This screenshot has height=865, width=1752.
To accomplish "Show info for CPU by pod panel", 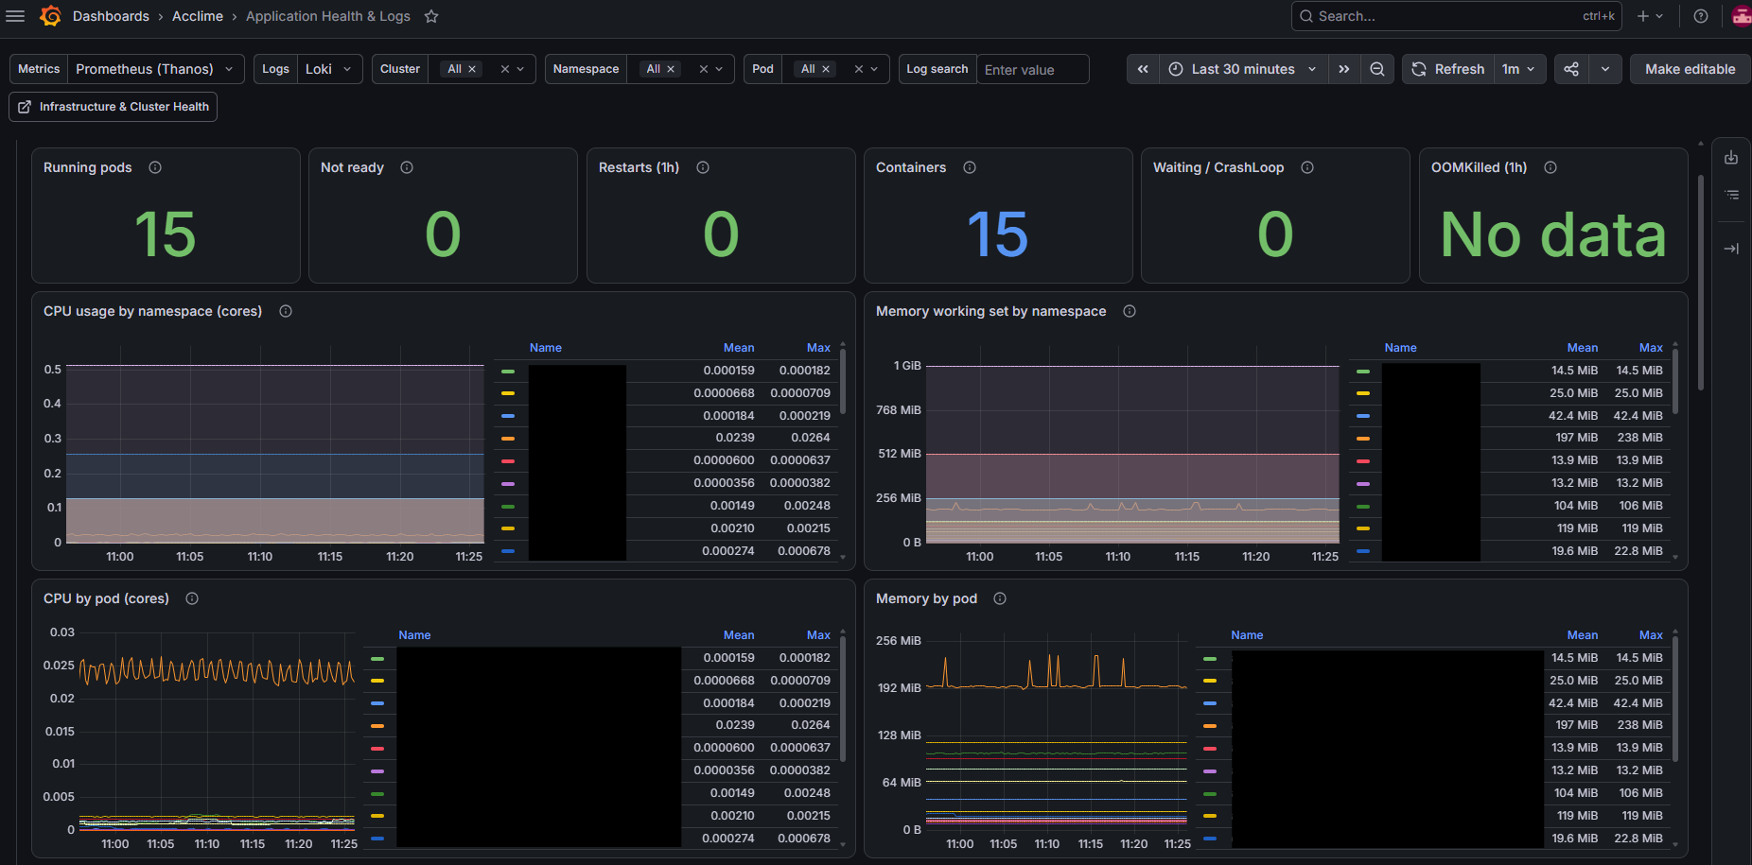I will point(192,598).
